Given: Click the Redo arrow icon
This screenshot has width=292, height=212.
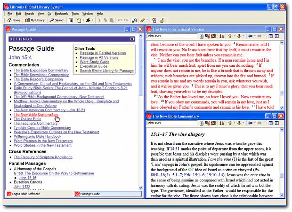Looking at the screenshot, I should [126, 20].
